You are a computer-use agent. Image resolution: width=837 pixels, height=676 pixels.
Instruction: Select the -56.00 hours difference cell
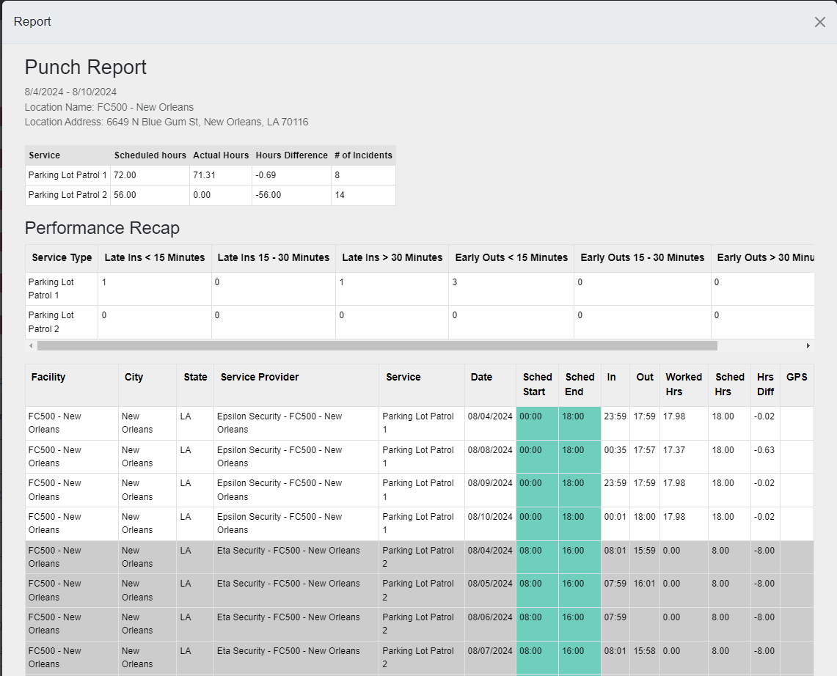(x=291, y=195)
